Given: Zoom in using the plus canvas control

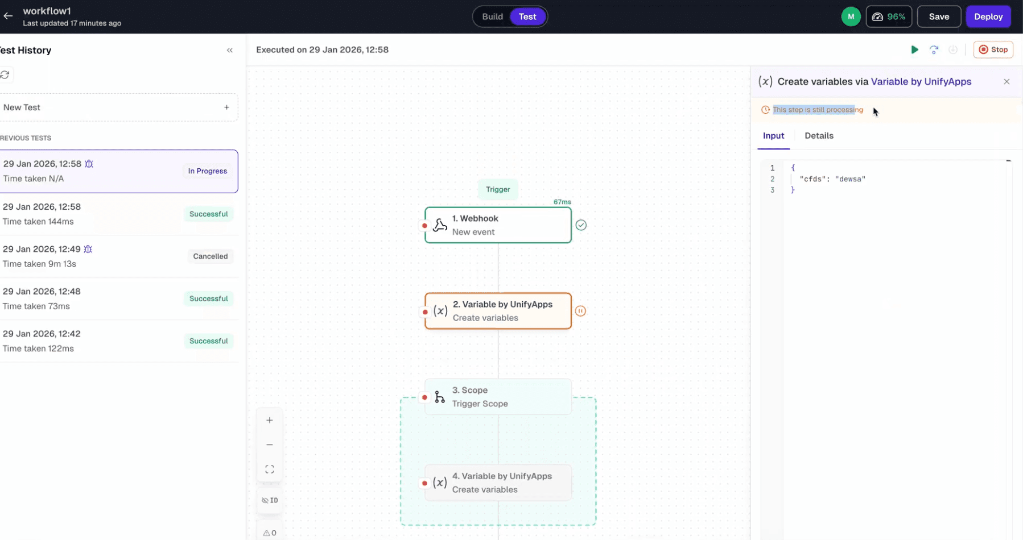Looking at the screenshot, I should (x=270, y=421).
